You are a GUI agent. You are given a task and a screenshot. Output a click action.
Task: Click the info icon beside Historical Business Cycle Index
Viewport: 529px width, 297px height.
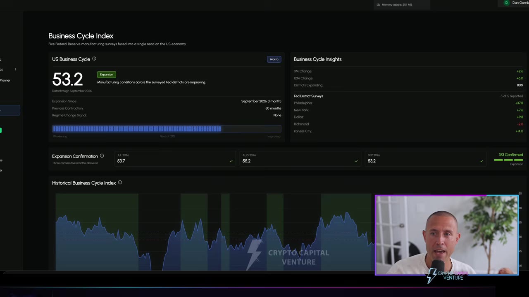pos(120,183)
